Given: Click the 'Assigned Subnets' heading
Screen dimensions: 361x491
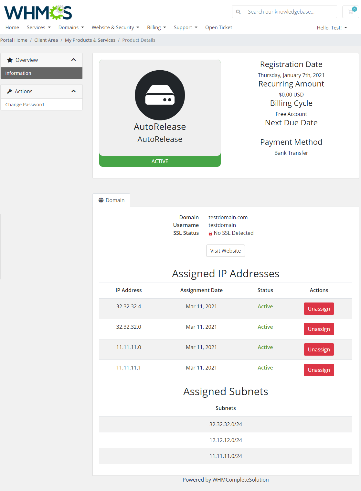Looking at the screenshot, I should (226, 392).
